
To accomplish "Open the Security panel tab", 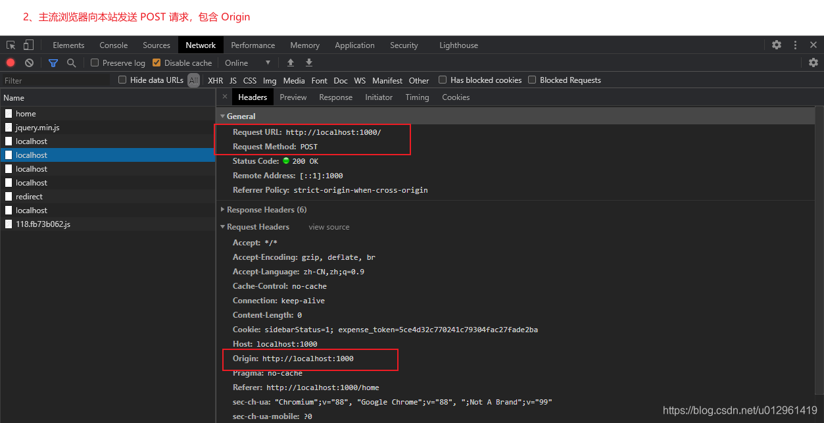I will click(x=404, y=45).
